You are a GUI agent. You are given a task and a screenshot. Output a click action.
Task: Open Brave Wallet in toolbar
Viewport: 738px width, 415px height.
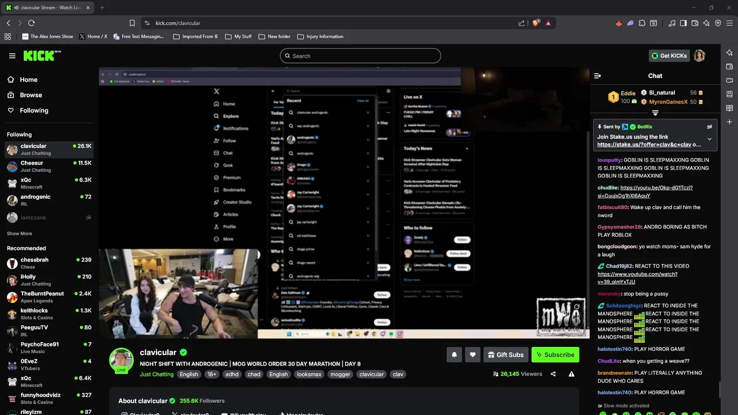(x=695, y=23)
